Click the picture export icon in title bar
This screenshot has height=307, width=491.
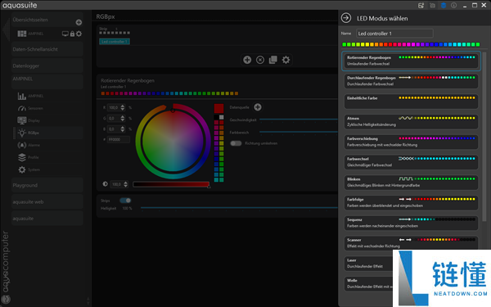click(421, 6)
